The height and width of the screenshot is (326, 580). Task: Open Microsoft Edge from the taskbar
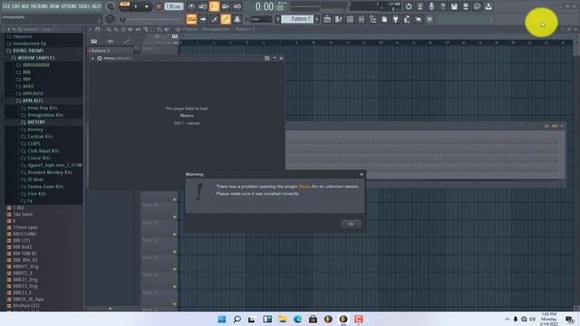[298, 319]
